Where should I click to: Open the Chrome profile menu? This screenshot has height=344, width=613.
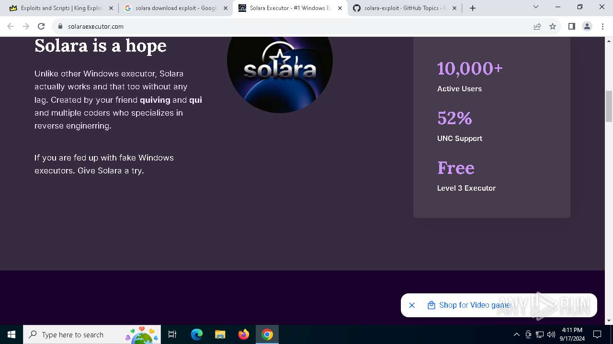pos(587,26)
